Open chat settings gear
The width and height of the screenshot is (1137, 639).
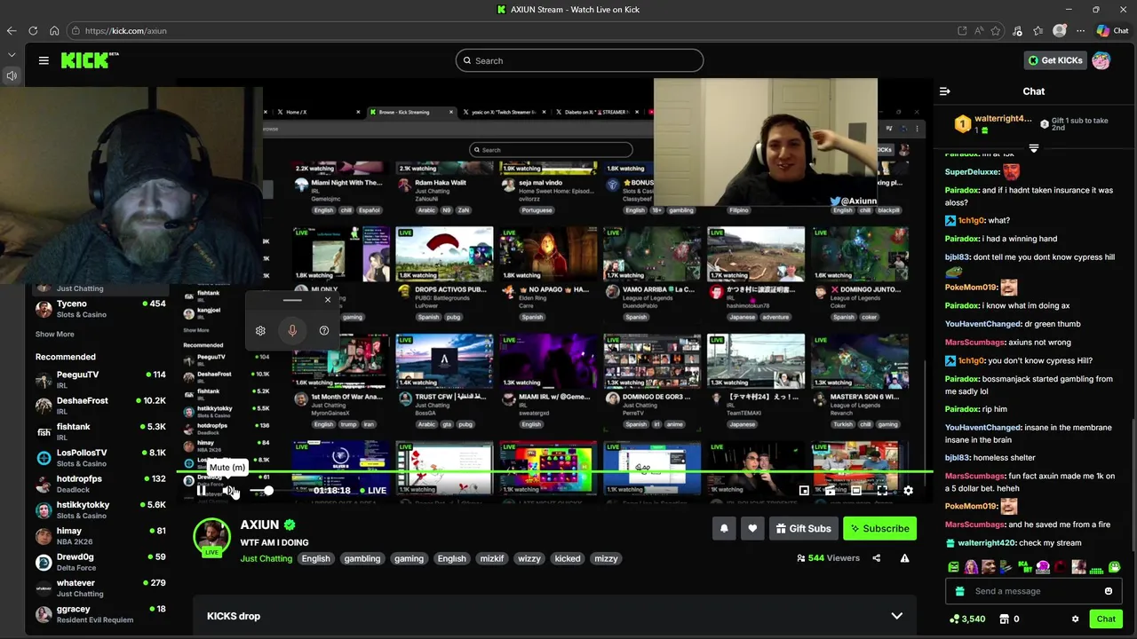click(x=1075, y=619)
